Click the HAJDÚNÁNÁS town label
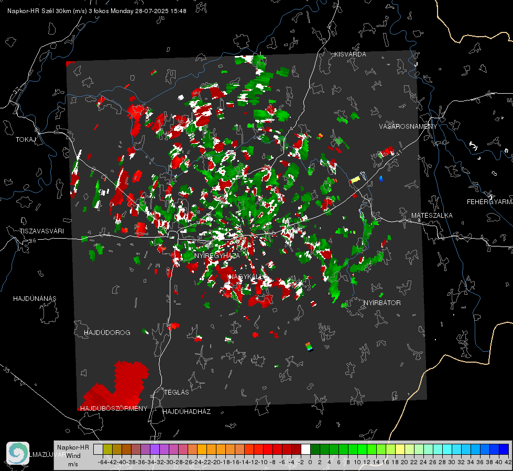The width and height of the screenshot is (513, 471). [35, 299]
